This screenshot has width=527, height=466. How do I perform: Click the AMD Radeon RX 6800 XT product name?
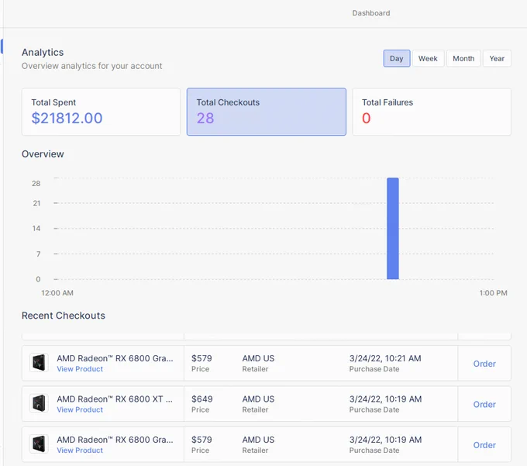click(x=115, y=399)
